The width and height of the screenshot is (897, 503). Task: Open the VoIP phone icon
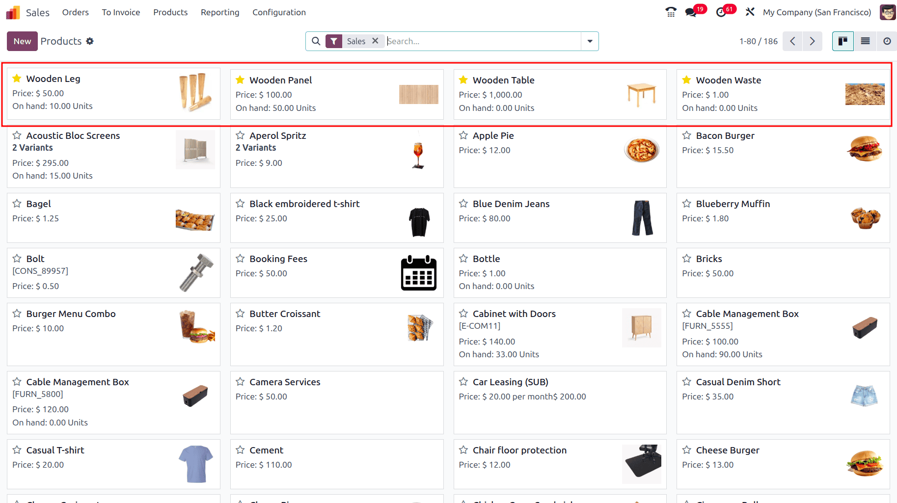pyautogui.click(x=671, y=12)
